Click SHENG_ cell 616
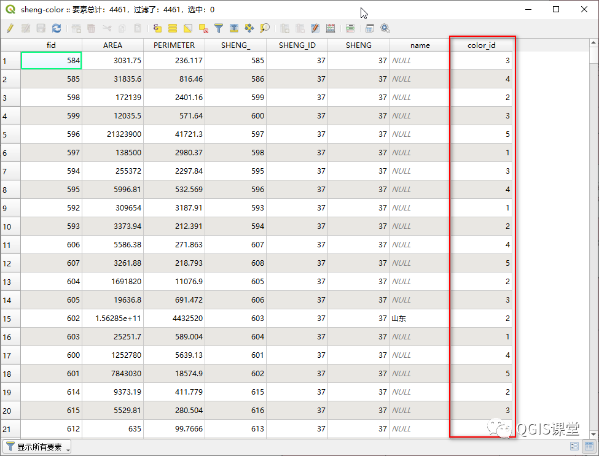The width and height of the screenshot is (599, 456). [x=236, y=410]
